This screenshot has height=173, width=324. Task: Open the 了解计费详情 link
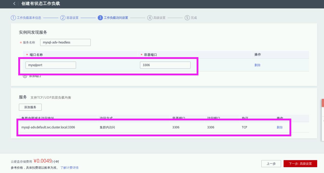click(69, 168)
